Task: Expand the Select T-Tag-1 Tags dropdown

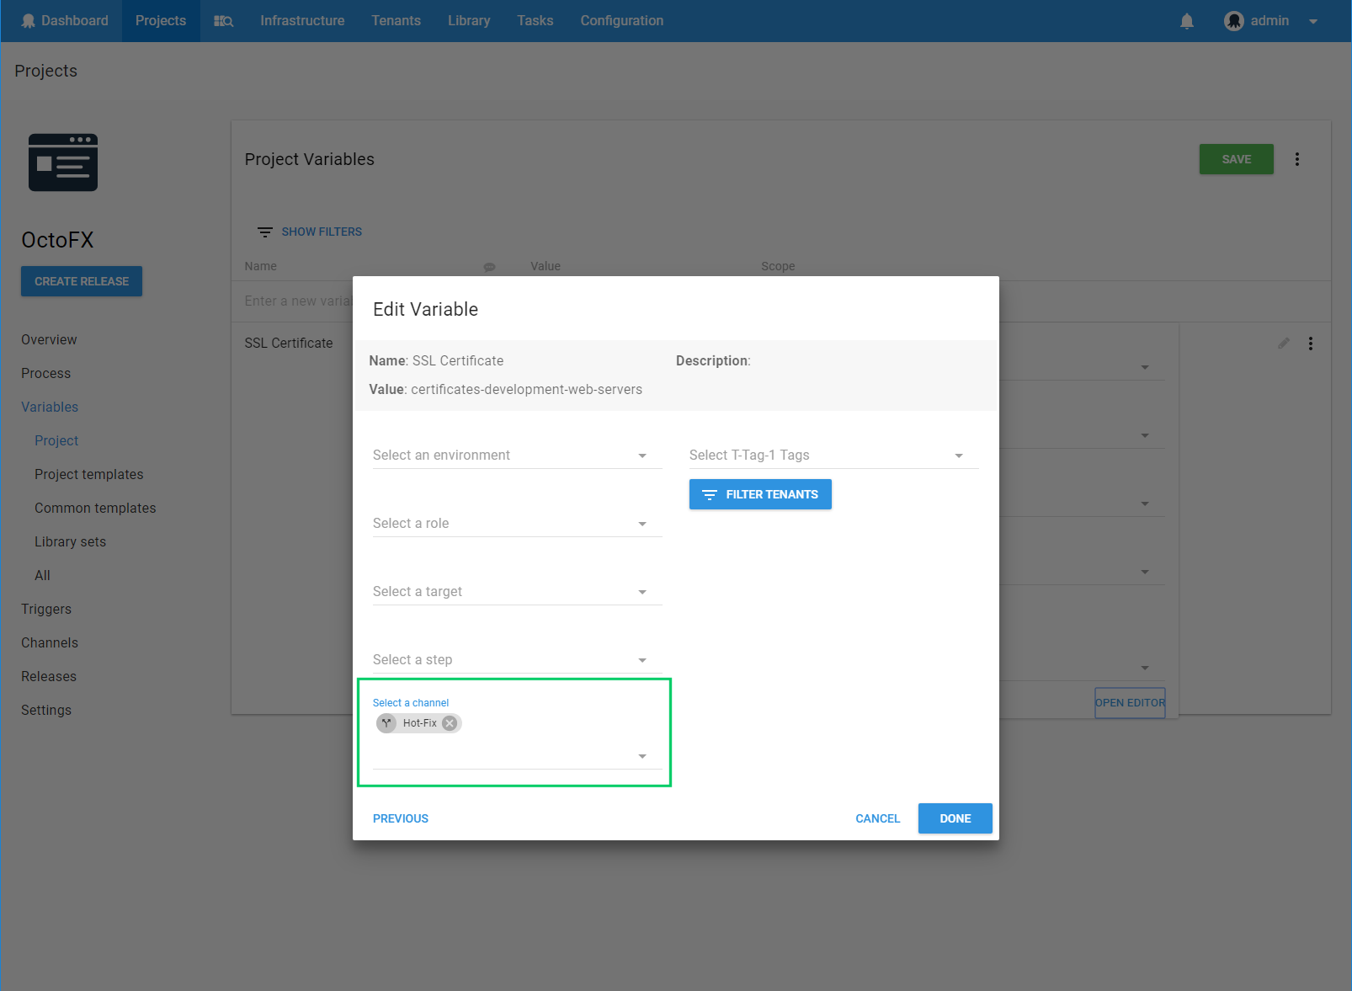Action: pyautogui.click(x=833, y=456)
